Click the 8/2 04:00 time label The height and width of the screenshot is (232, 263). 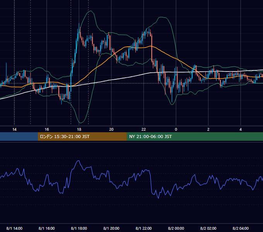241,228
